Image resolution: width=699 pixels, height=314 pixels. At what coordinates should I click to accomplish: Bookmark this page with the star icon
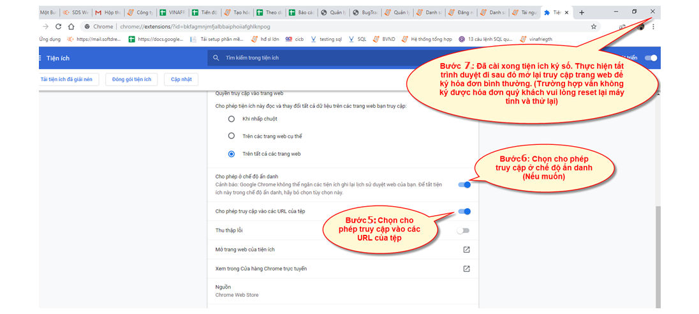[593, 27]
